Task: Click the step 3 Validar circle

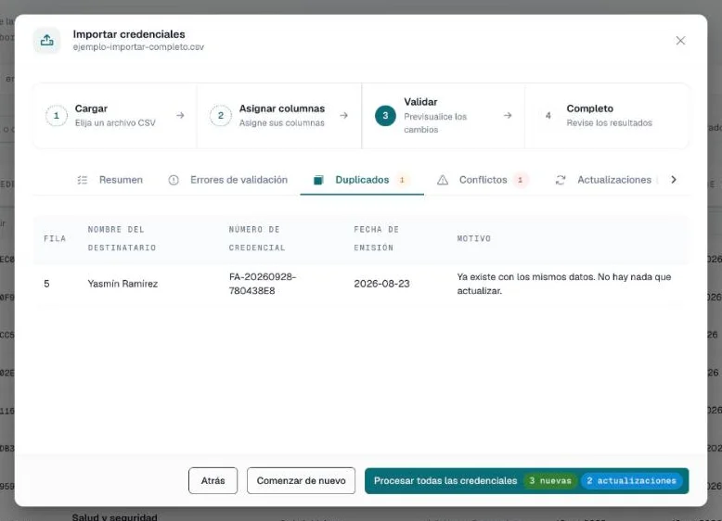Action: tap(385, 116)
